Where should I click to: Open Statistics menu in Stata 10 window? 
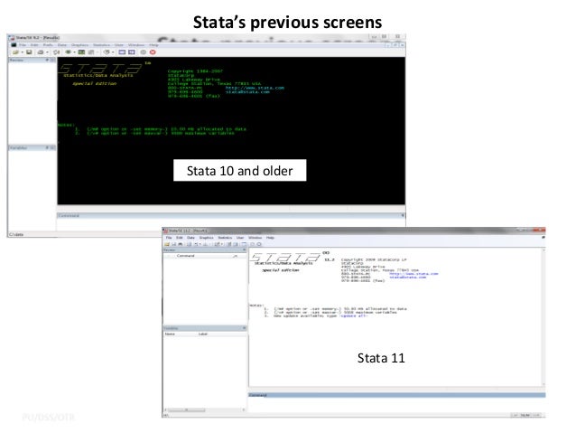coord(101,45)
